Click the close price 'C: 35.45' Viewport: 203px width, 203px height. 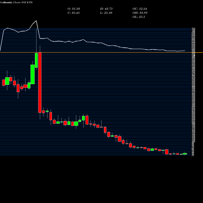tap(73, 13)
